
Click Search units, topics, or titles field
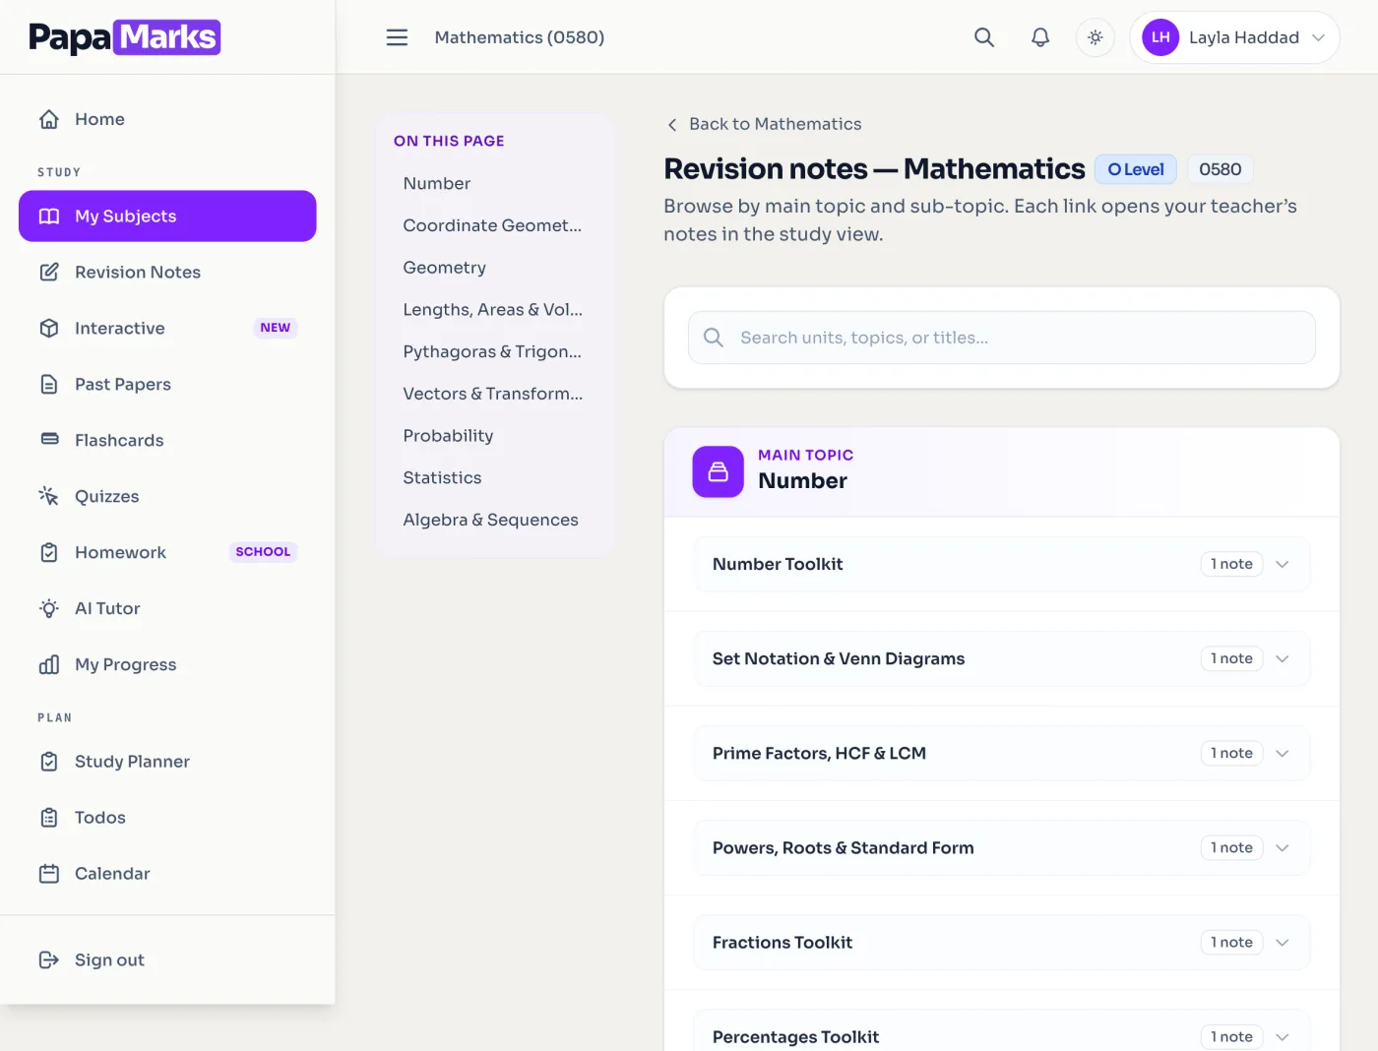(1002, 338)
